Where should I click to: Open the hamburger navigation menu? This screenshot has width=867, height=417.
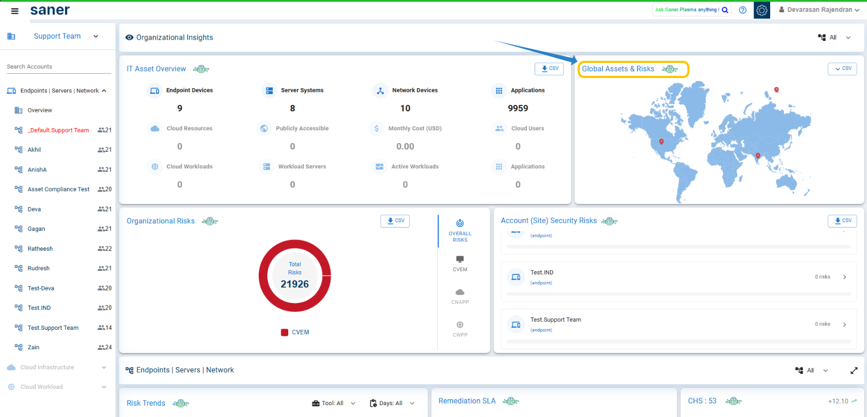tap(15, 11)
